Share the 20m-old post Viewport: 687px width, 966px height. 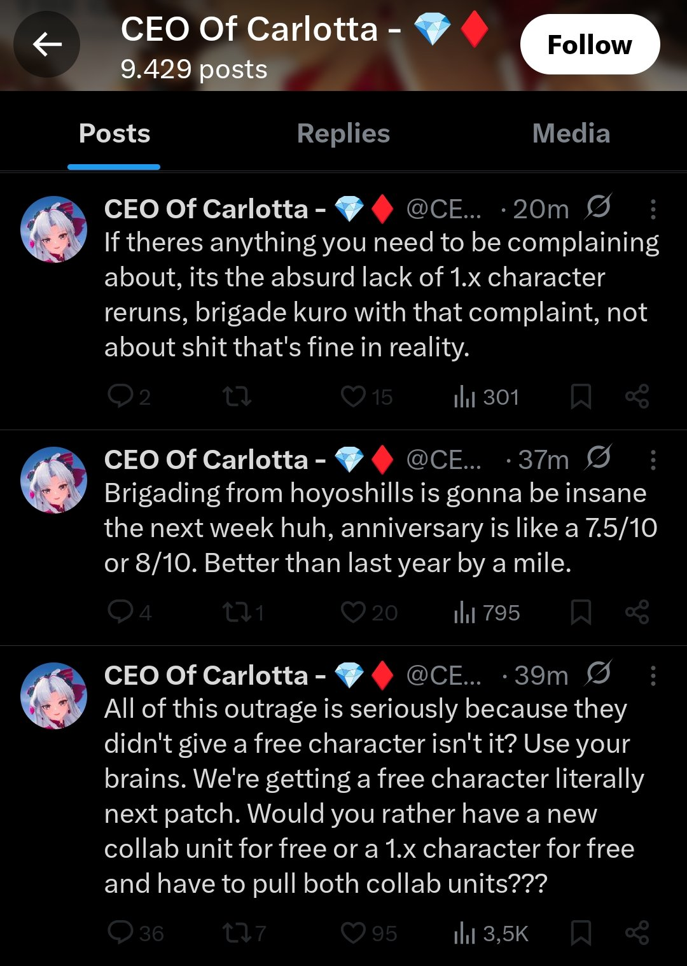(x=637, y=397)
